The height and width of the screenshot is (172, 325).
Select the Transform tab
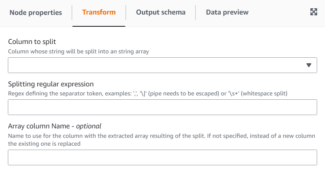pos(99,12)
